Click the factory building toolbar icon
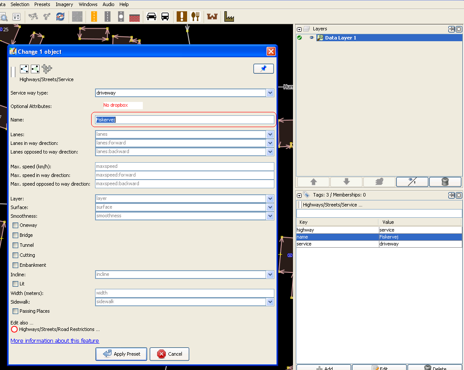 [229, 16]
